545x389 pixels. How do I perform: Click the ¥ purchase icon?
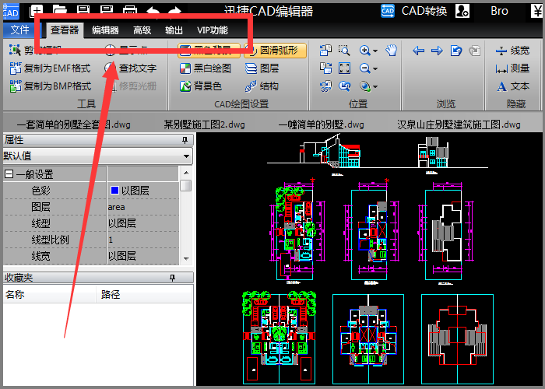(537, 11)
